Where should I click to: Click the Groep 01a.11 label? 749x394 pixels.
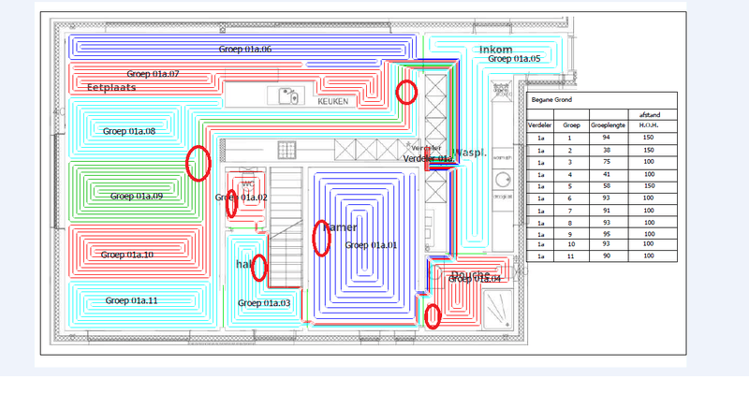(x=131, y=300)
